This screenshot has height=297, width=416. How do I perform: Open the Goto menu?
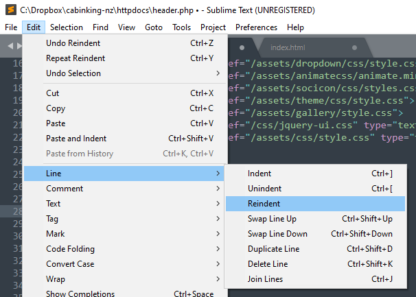pyautogui.click(x=154, y=27)
